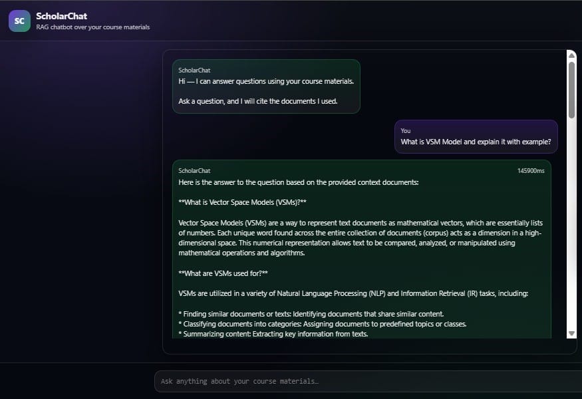Select the user question about VSM Model
582x399 pixels.
pos(476,142)
